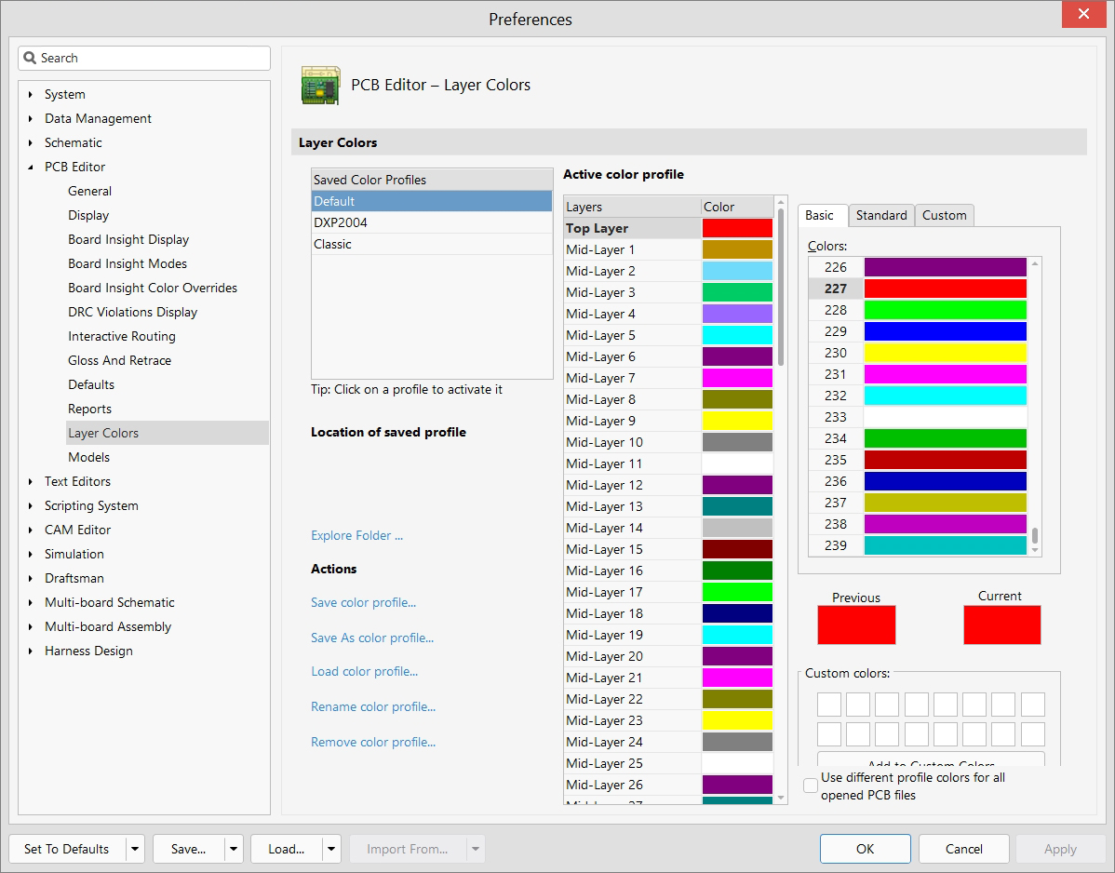Click the Load... button
This screenshot has height=873, width=1115.
[x=287, y=849]
